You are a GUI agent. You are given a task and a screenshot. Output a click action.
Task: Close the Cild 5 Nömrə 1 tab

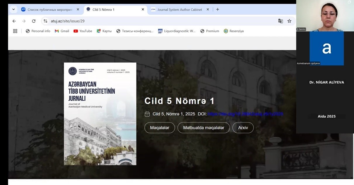[143, 9]
